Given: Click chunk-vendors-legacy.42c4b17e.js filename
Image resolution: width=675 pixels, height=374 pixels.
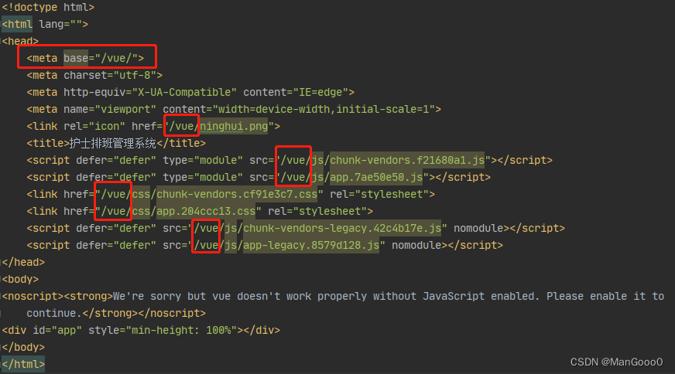Looking at the screenshot, I should [x=342, y=228].
